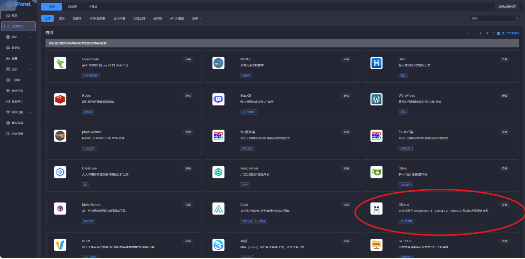Switch to the 已安装 tab
The image size is (525, 259).
[x=72, y=7]
